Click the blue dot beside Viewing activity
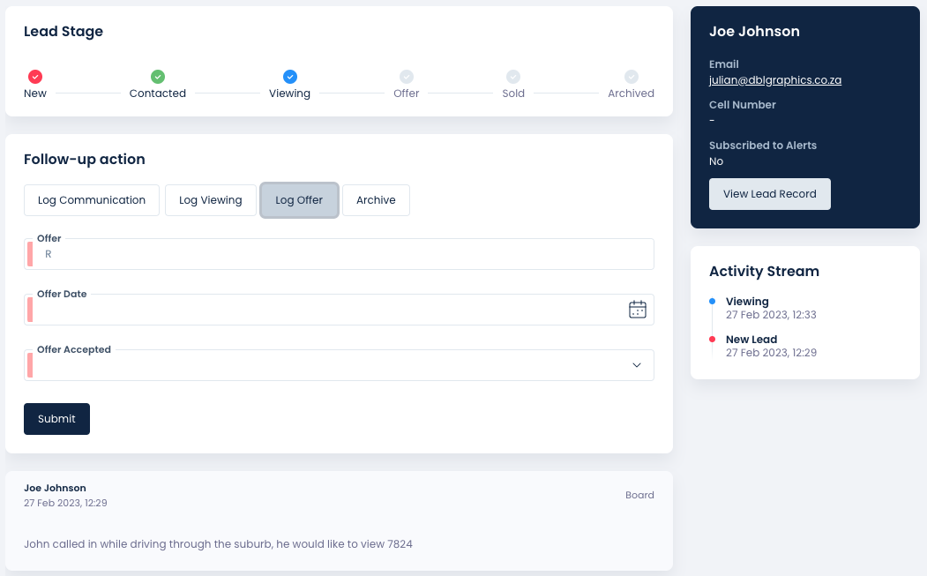The image size is (927, 576). click(x=713, y=302)
